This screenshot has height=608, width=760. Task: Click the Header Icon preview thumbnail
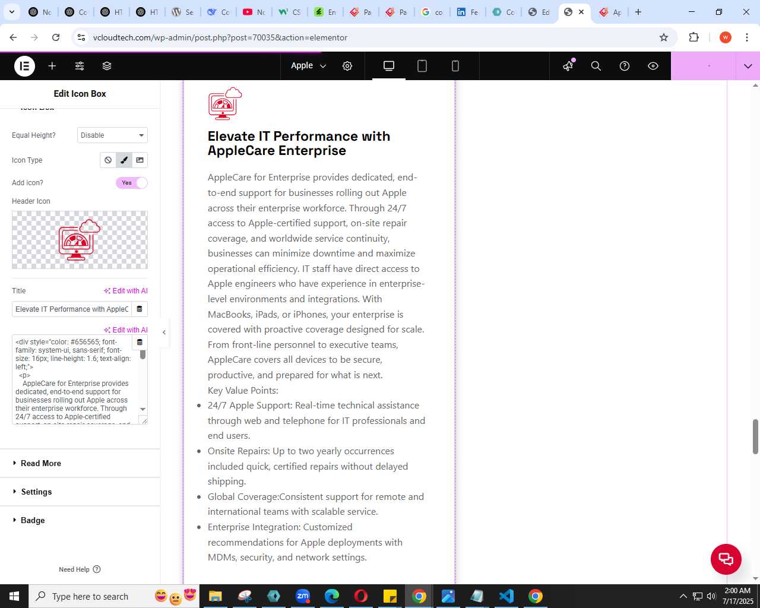[x=80, y=240]
